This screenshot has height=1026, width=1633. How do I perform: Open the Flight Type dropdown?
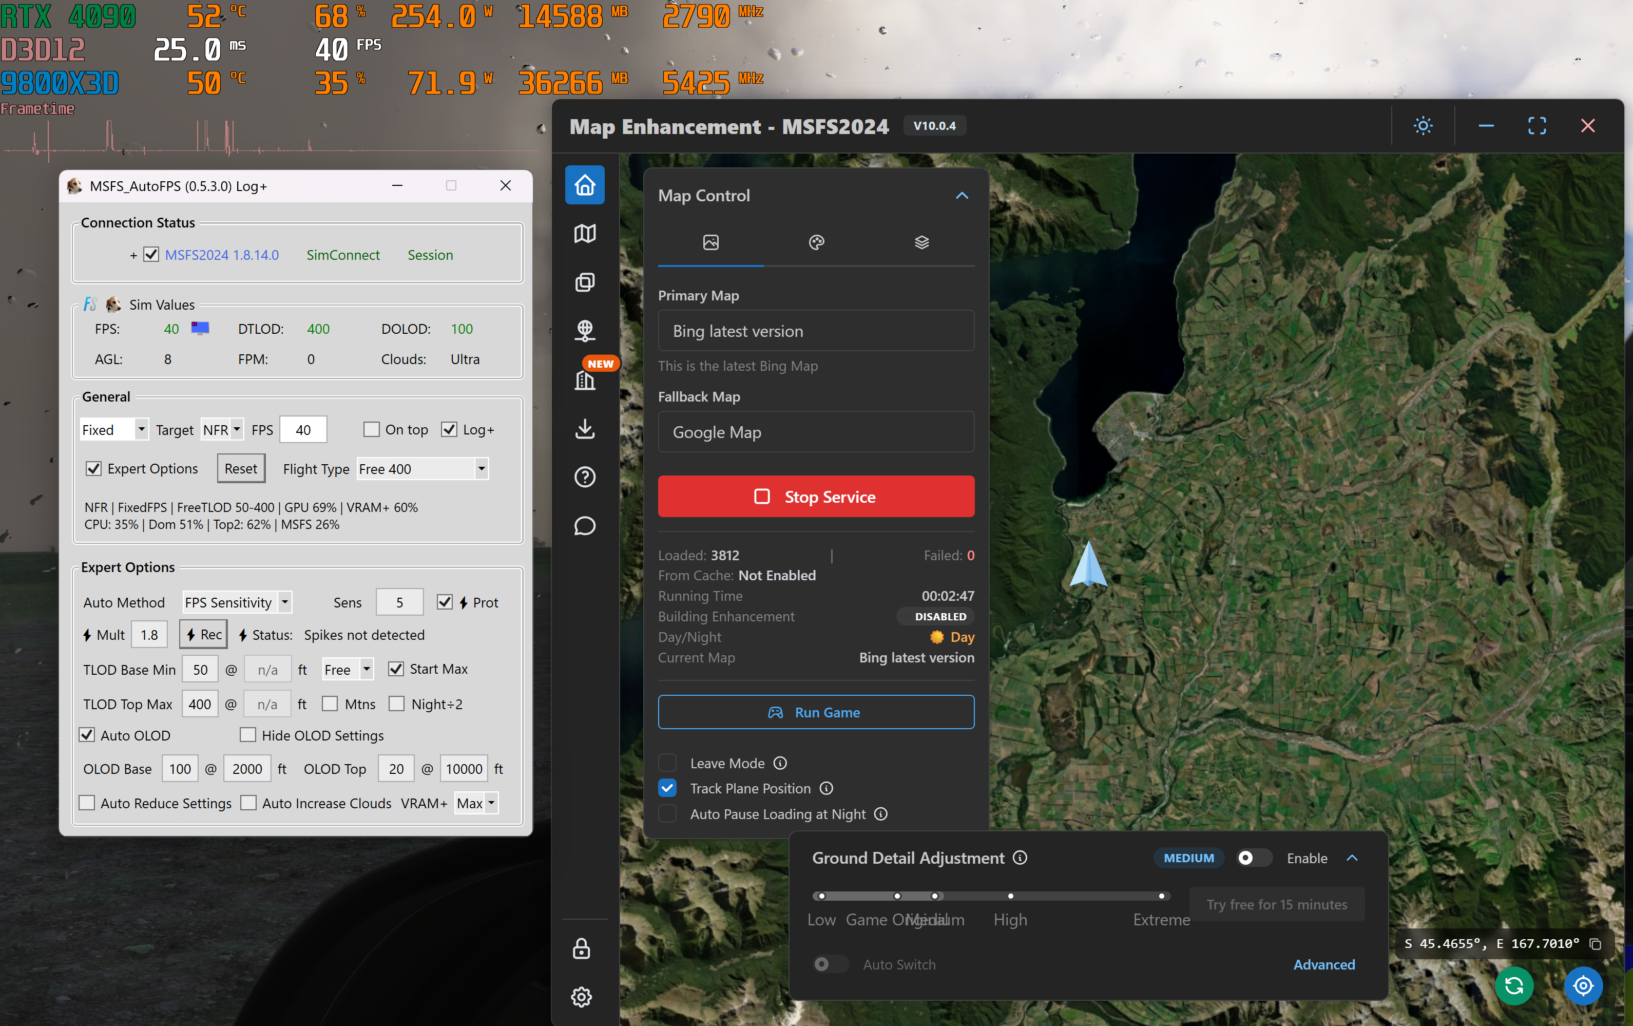(x=422, y=469)
